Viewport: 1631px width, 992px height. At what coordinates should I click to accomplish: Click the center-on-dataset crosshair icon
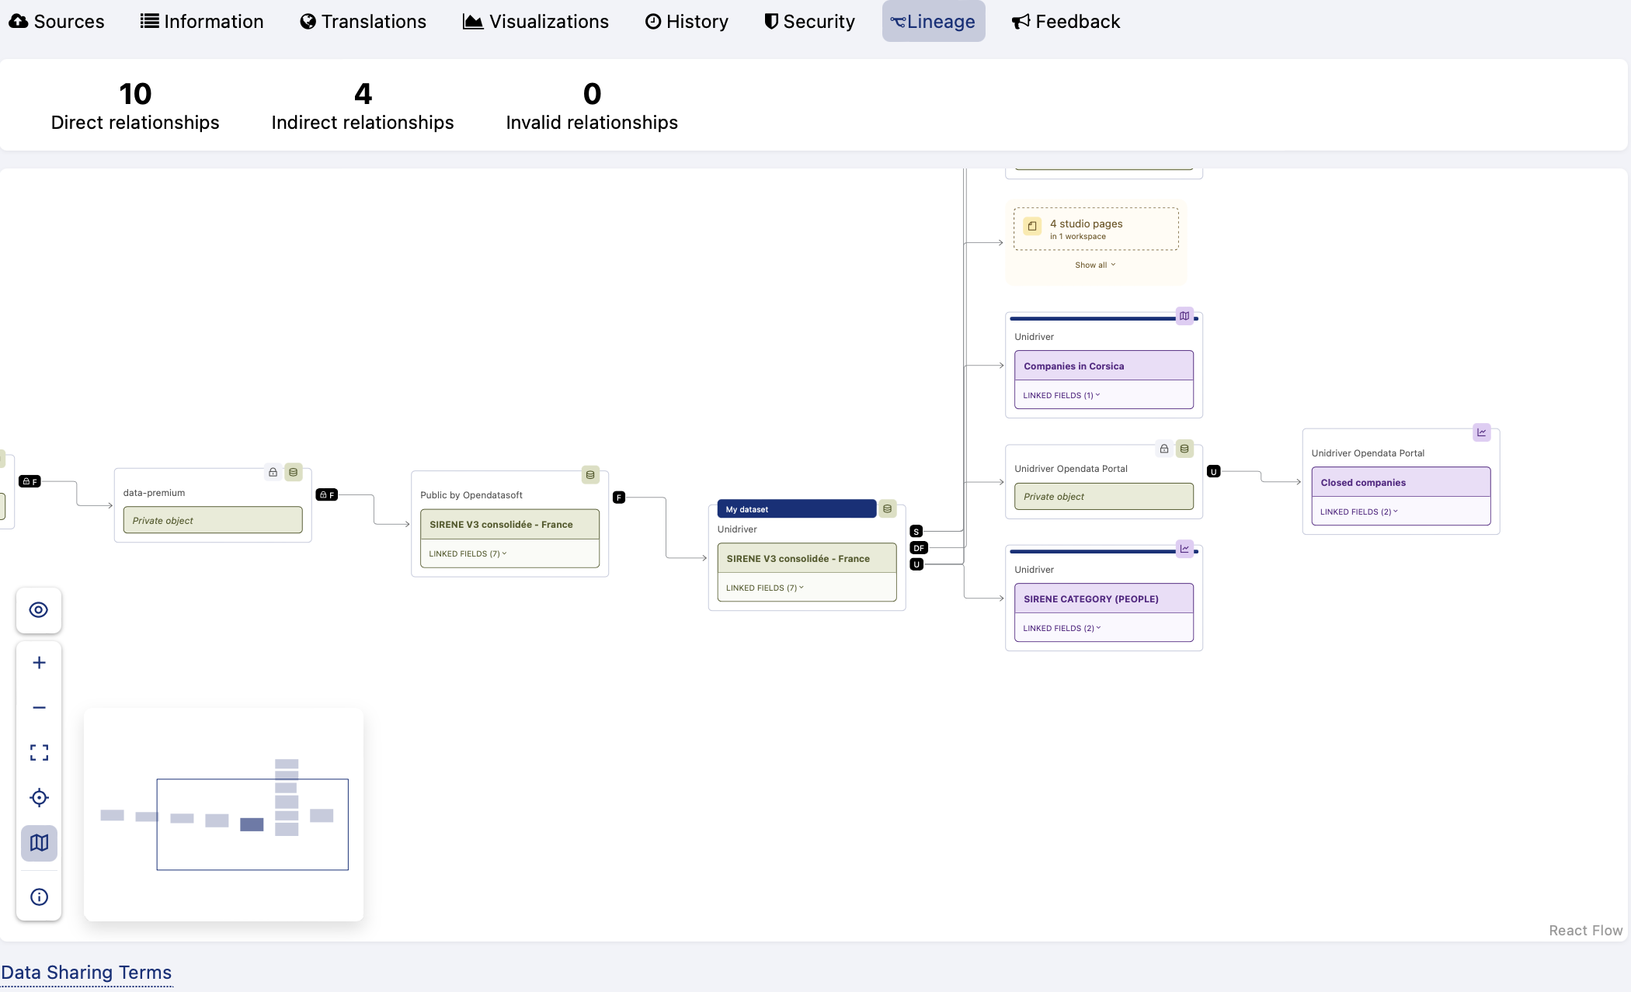pyautogui.click(x=39, y=798)
